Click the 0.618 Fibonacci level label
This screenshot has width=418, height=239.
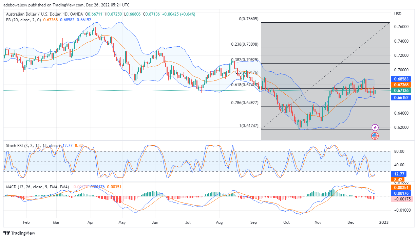[245, 85]
